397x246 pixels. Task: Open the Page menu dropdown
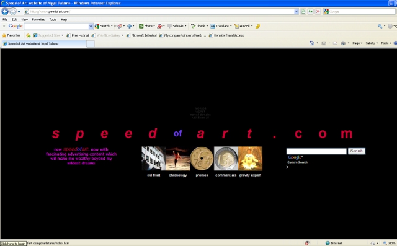coord(357,43)
